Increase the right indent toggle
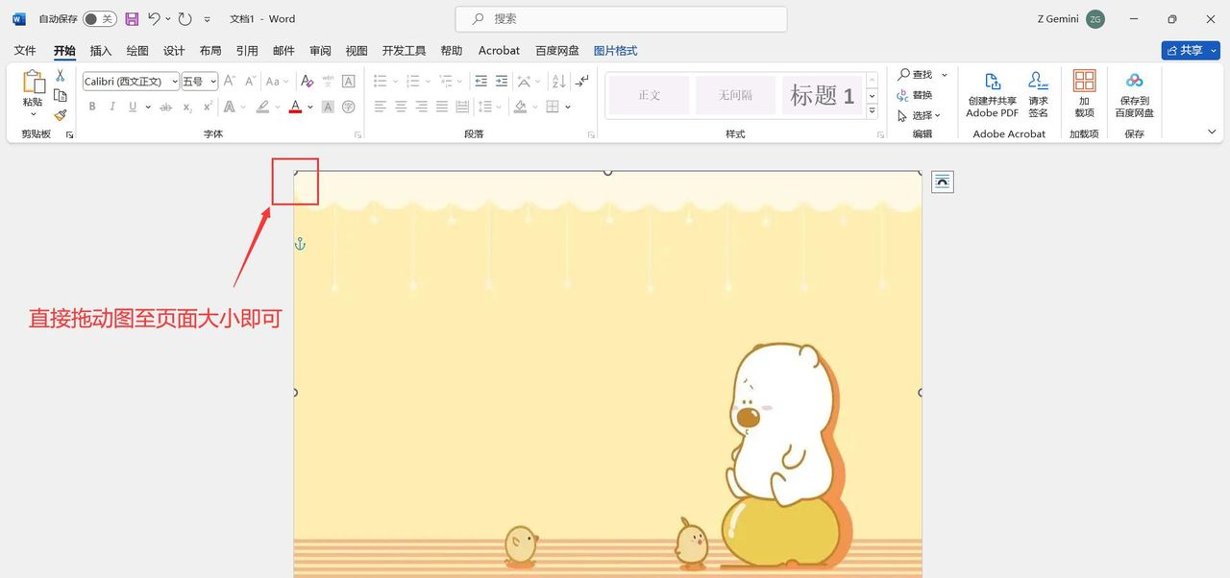This screenshot has width=1230, height=578. coord(501,81)
